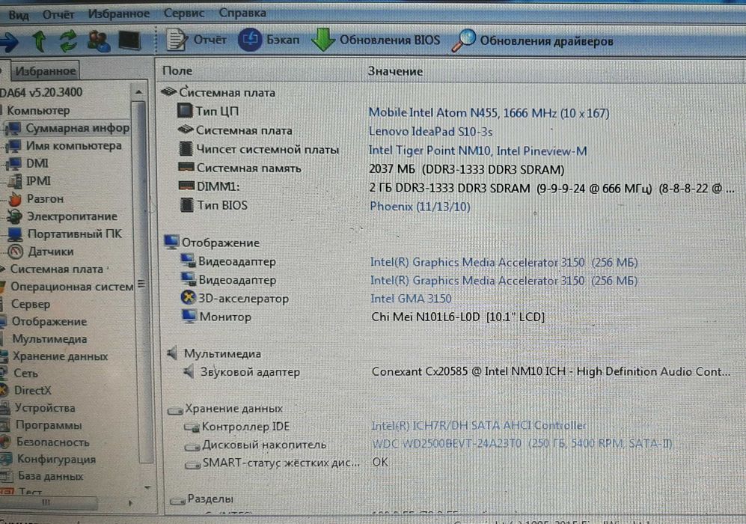This screenshot has width=746, height=524.
Task: Open WDC WD2500BEVT disk drive link
Action: click(x=522, y=444)
